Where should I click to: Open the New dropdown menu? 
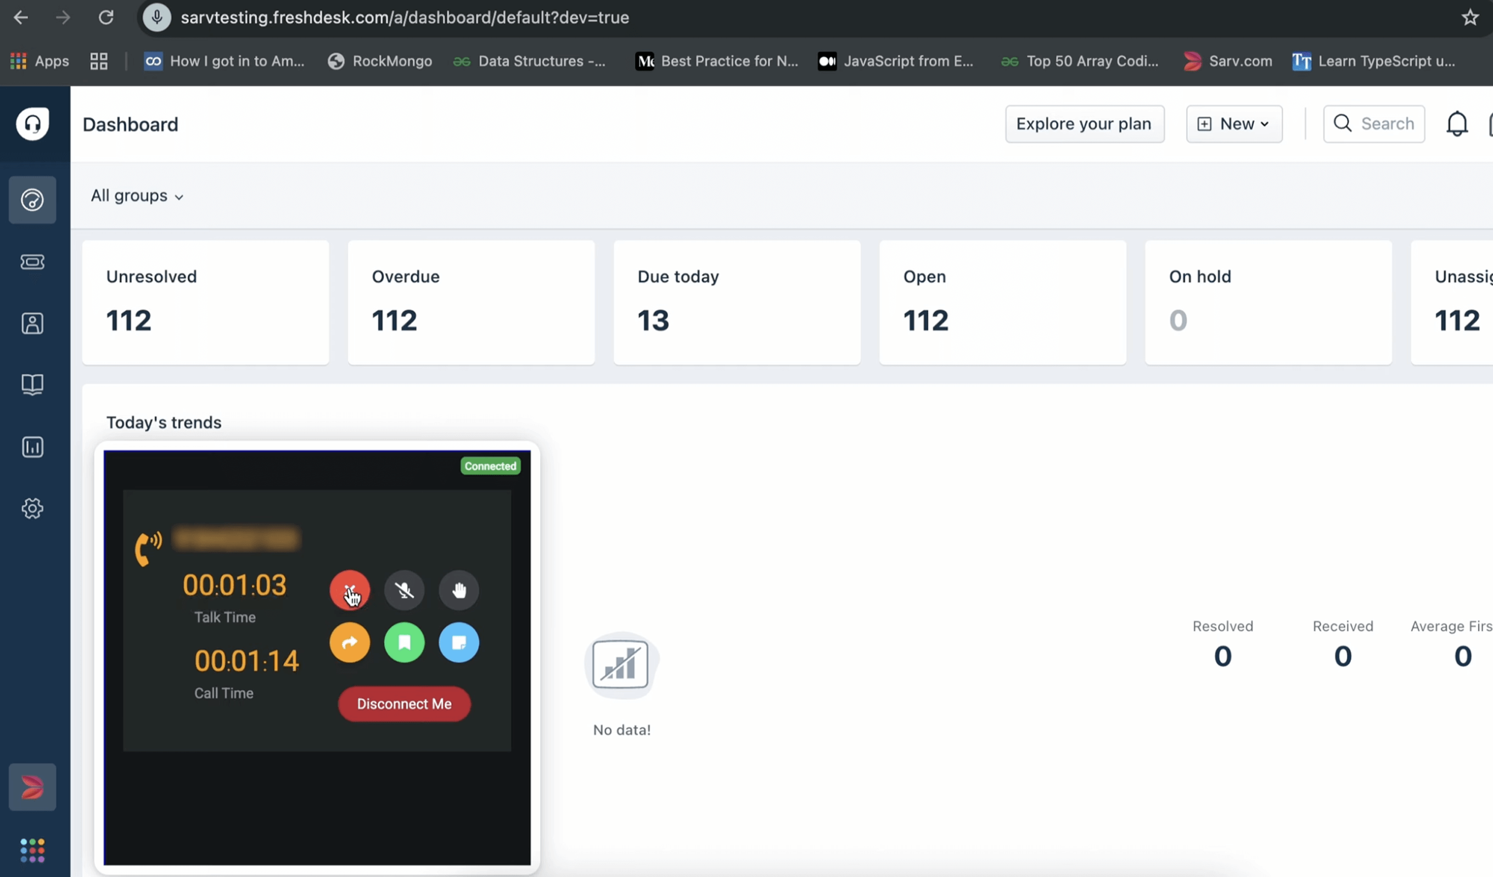[1233, 124]
